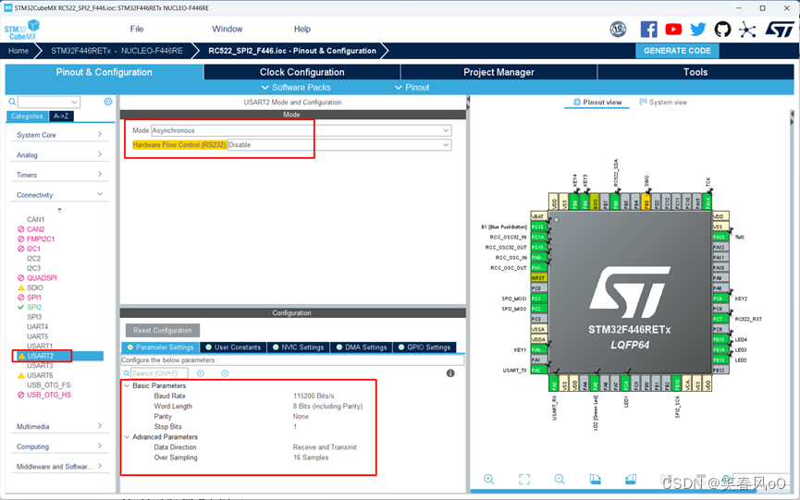Open the DMA Settings tab
This screenshot has width=800, height=500.
(362, 348)
